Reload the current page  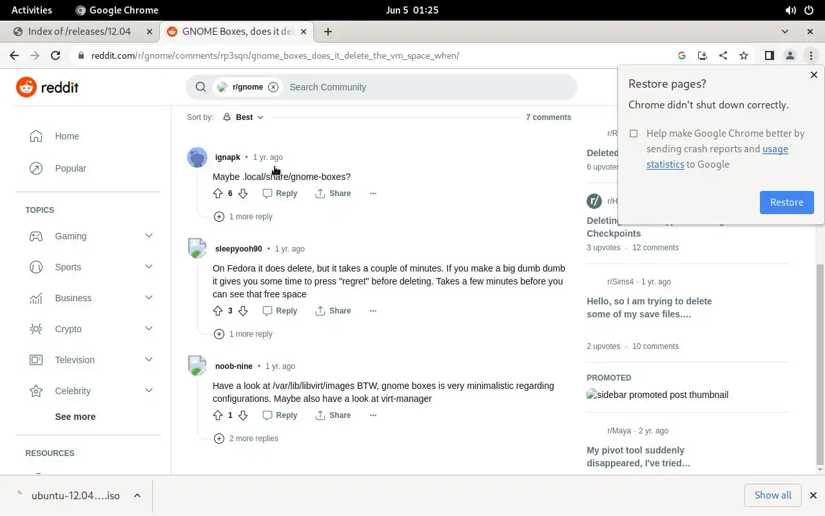click(55, 55)
